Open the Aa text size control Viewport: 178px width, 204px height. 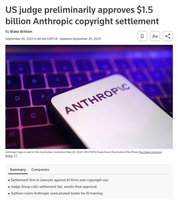pos(155,36)
